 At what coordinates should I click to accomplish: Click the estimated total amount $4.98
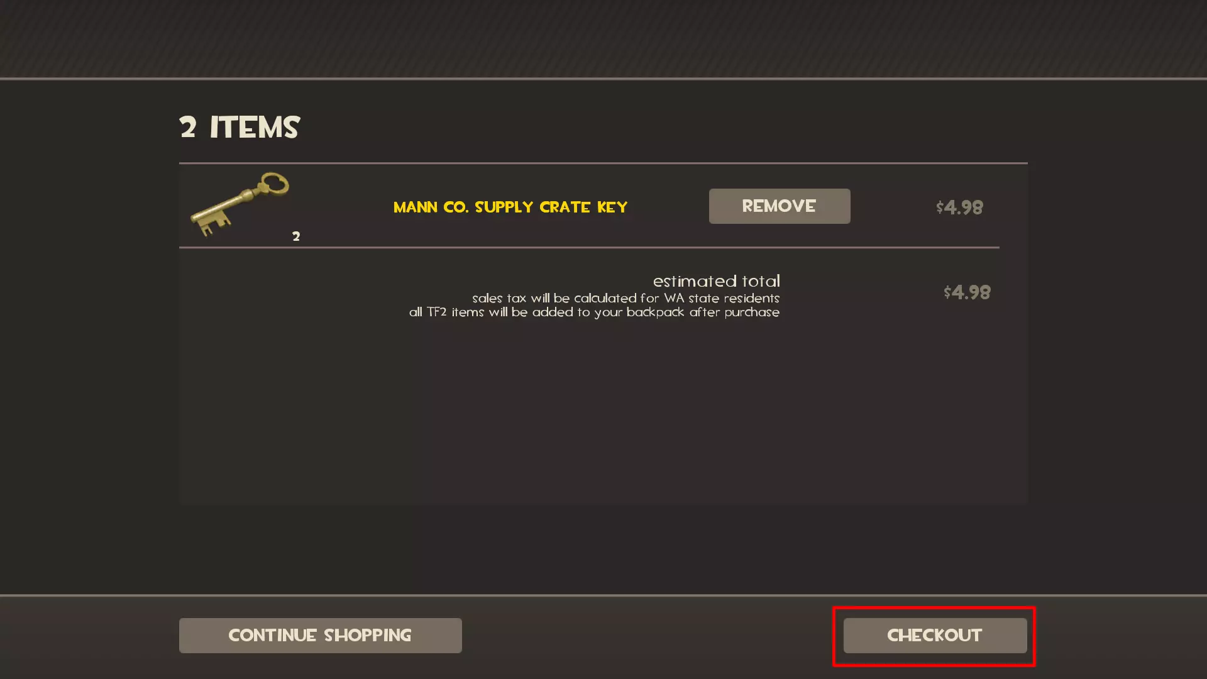click(967, 292)
